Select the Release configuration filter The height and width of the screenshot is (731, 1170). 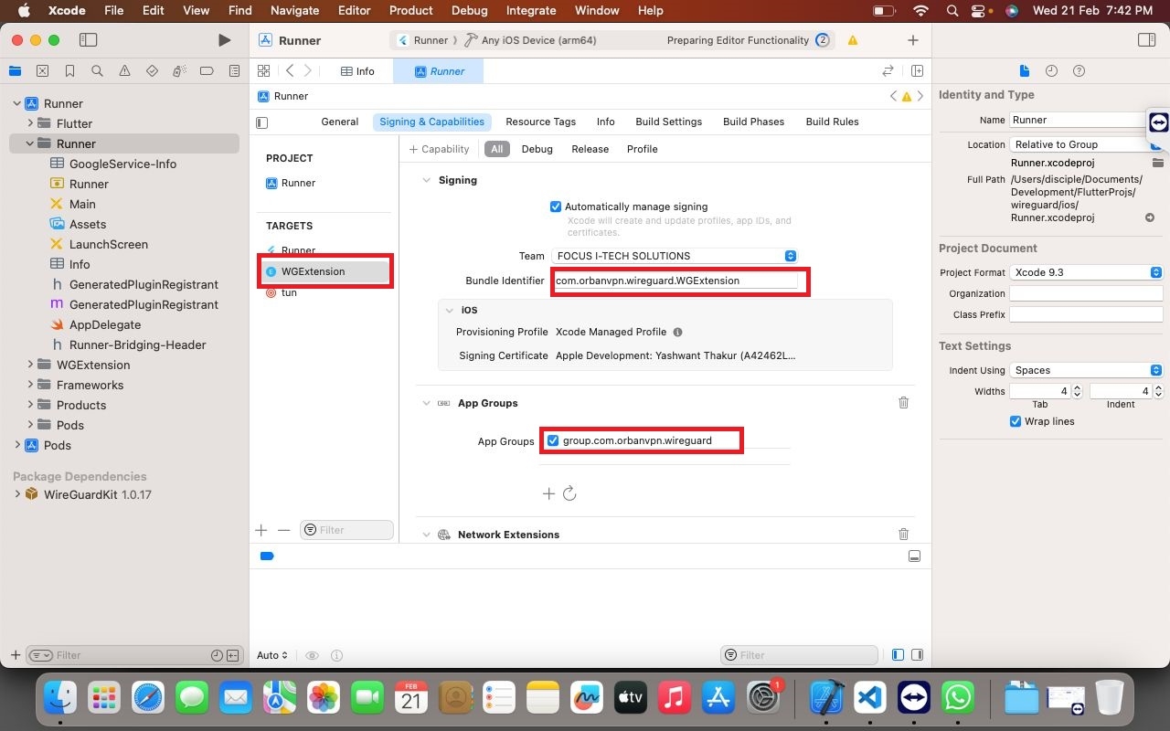(590, 149)
